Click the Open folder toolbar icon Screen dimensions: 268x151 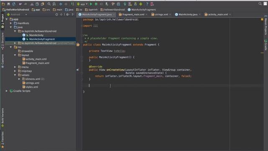tap(3, 4)
